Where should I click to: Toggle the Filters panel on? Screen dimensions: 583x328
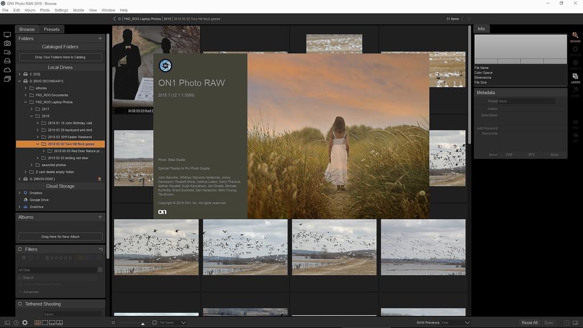tap(20, 249)
